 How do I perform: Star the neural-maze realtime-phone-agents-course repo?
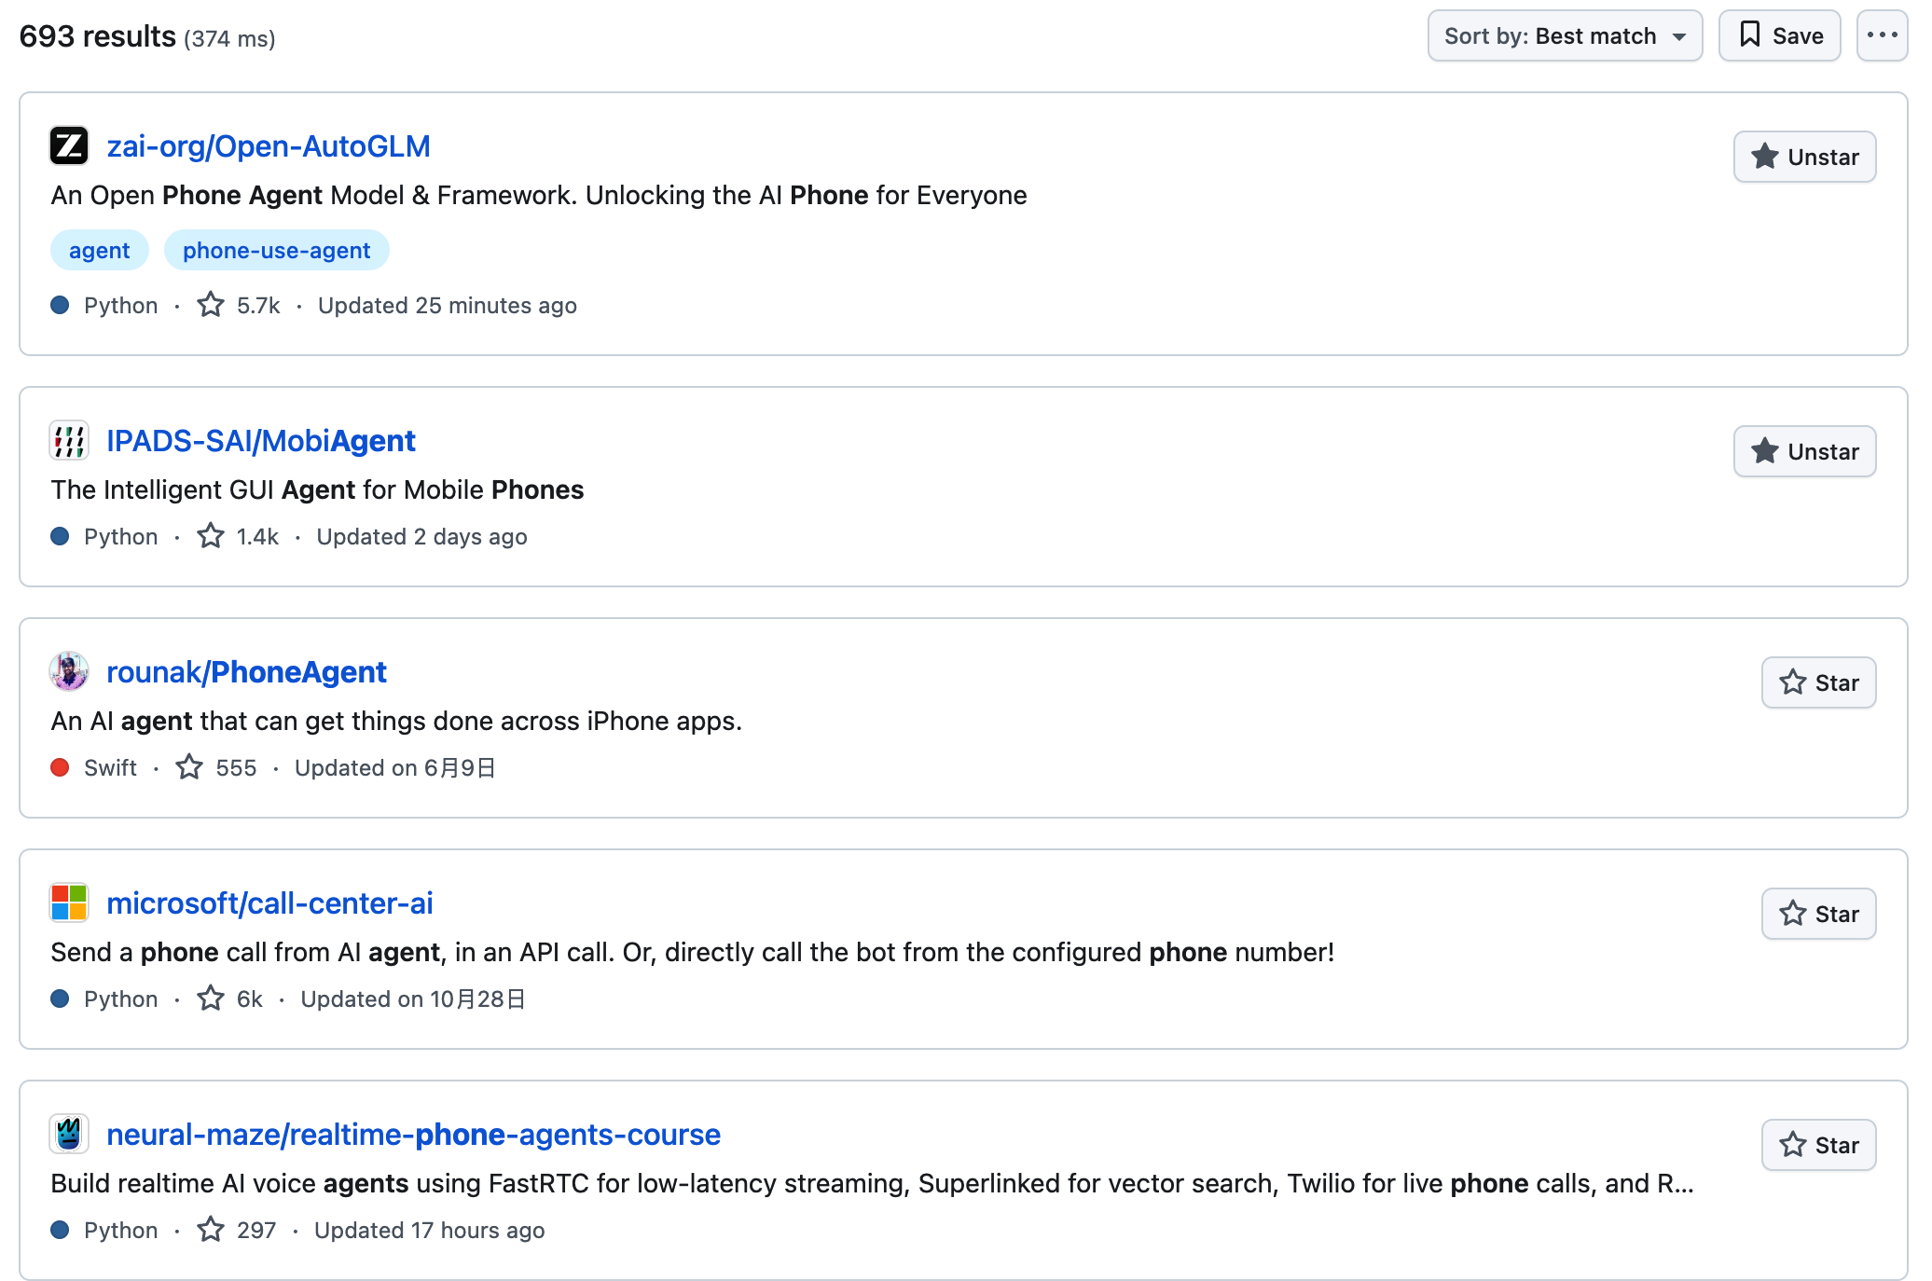1817,1145
